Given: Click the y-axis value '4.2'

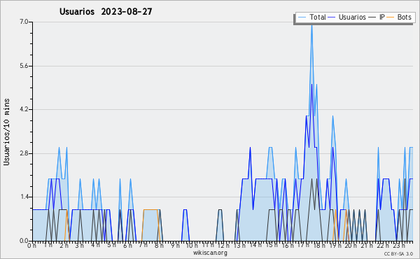Looking at the screenshot, I should (x=24, y=109).
